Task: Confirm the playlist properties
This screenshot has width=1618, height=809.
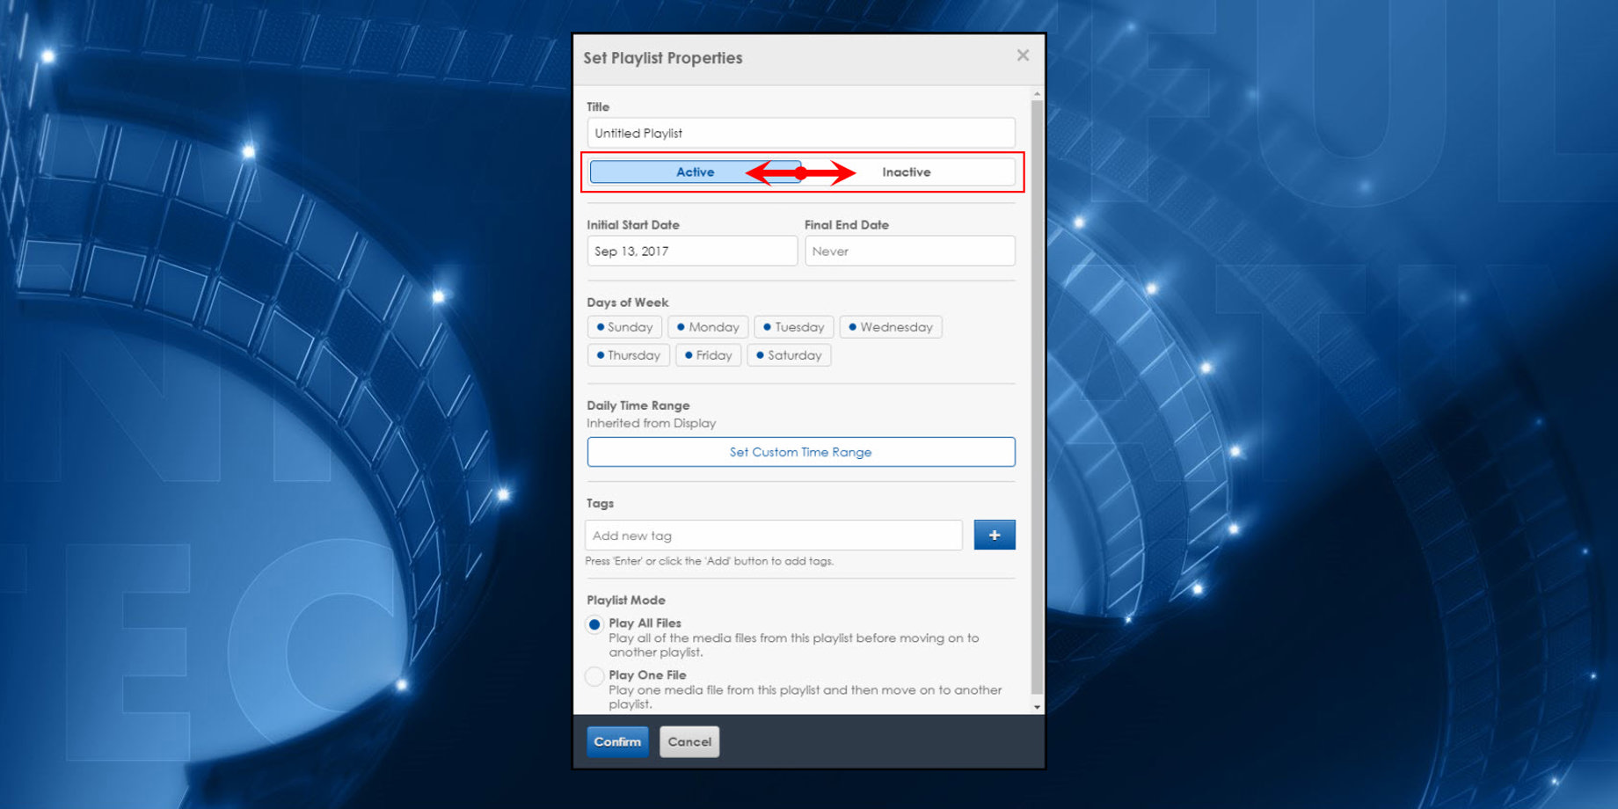Action: click(617, 741)
